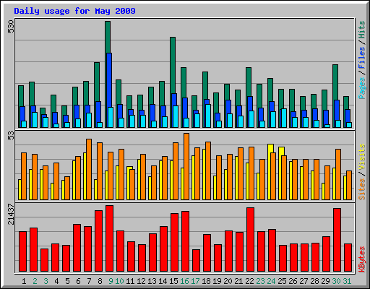The height and width of the screenshot is (289, 370).
Task: Click the 21437 KBytes axis label
Action: click(11, 214)
